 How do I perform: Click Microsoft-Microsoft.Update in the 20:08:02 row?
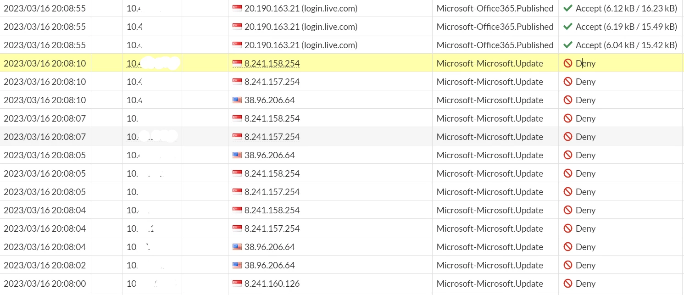[x=490, y=265]
